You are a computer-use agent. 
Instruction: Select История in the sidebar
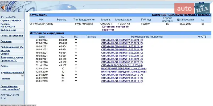tap(5, 50)
